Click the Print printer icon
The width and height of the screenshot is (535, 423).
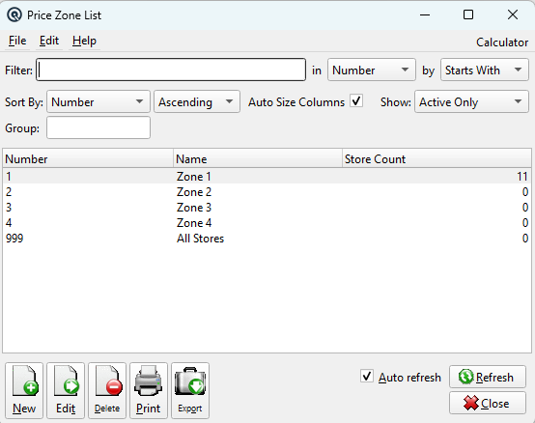tap(149, 390)
